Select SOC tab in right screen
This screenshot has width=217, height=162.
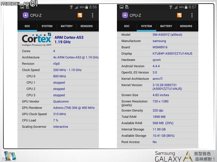pyautogui.click(x=127, y=26)
